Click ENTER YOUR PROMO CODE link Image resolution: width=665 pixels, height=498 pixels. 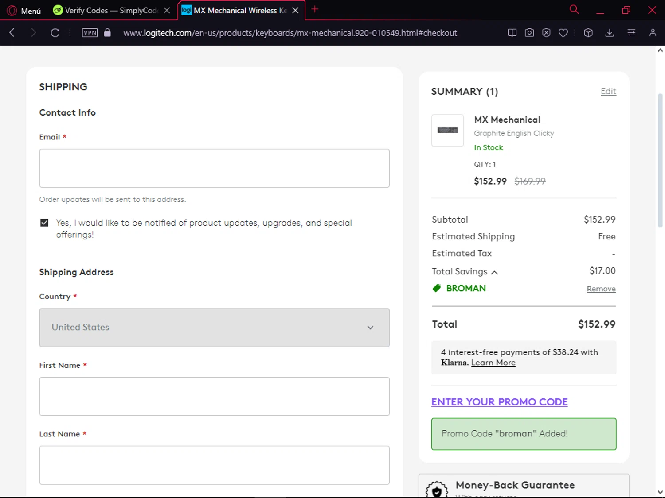pyautogui.click(x=499, y=402)
